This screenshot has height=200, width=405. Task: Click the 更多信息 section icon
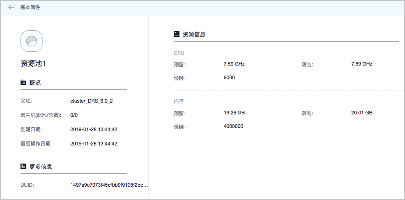[23, 166]
